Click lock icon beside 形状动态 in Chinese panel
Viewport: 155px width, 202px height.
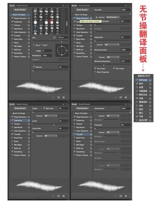[x=150, y=80]
